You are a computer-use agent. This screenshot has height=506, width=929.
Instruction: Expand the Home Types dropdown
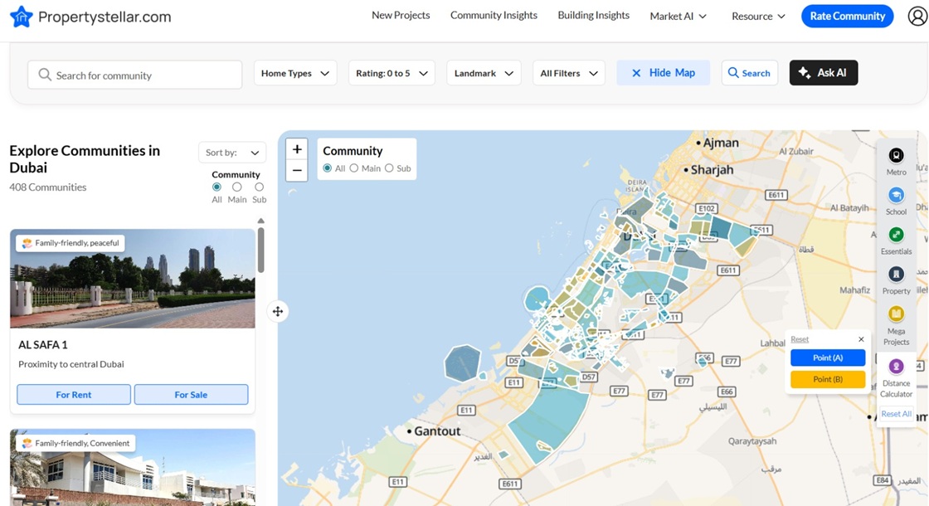[x=294, y=73]
